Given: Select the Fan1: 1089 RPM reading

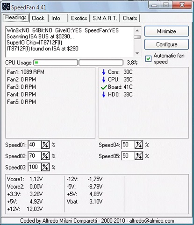Looking at the screenshot, I should click(x=26, y=72).
